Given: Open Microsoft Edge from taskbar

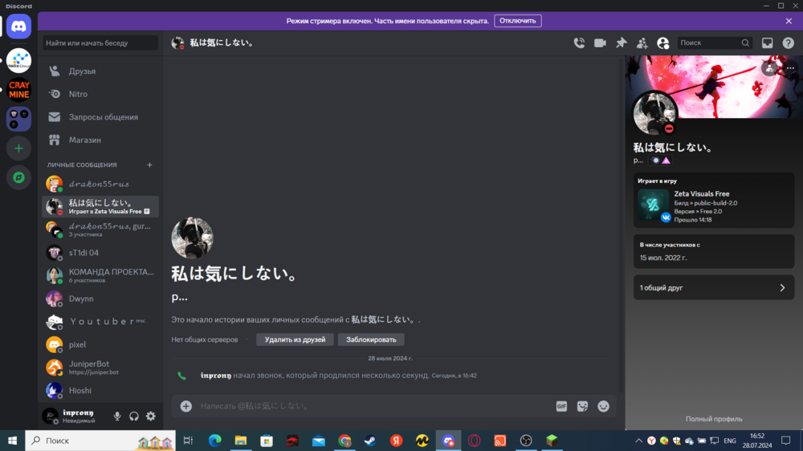Looking at the screenshot, I should click(x=214, y=441).
